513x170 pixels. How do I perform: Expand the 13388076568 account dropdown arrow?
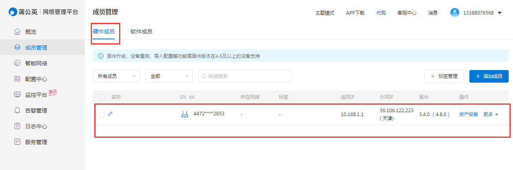[x=500, y=13]
